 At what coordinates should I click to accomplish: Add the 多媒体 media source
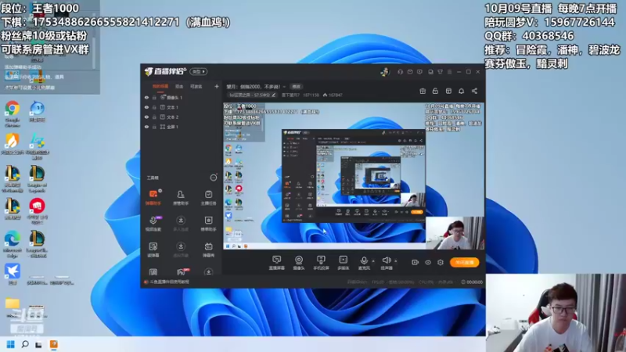coord(343,263)
